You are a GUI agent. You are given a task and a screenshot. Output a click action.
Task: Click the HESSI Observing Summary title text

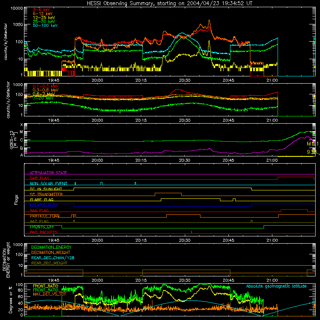(169, 4)
